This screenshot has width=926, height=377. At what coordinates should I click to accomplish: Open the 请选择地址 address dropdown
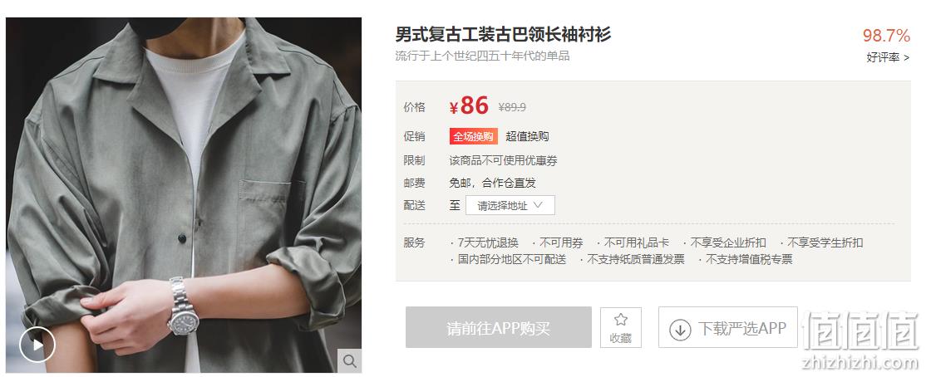[x=510, y=205]
